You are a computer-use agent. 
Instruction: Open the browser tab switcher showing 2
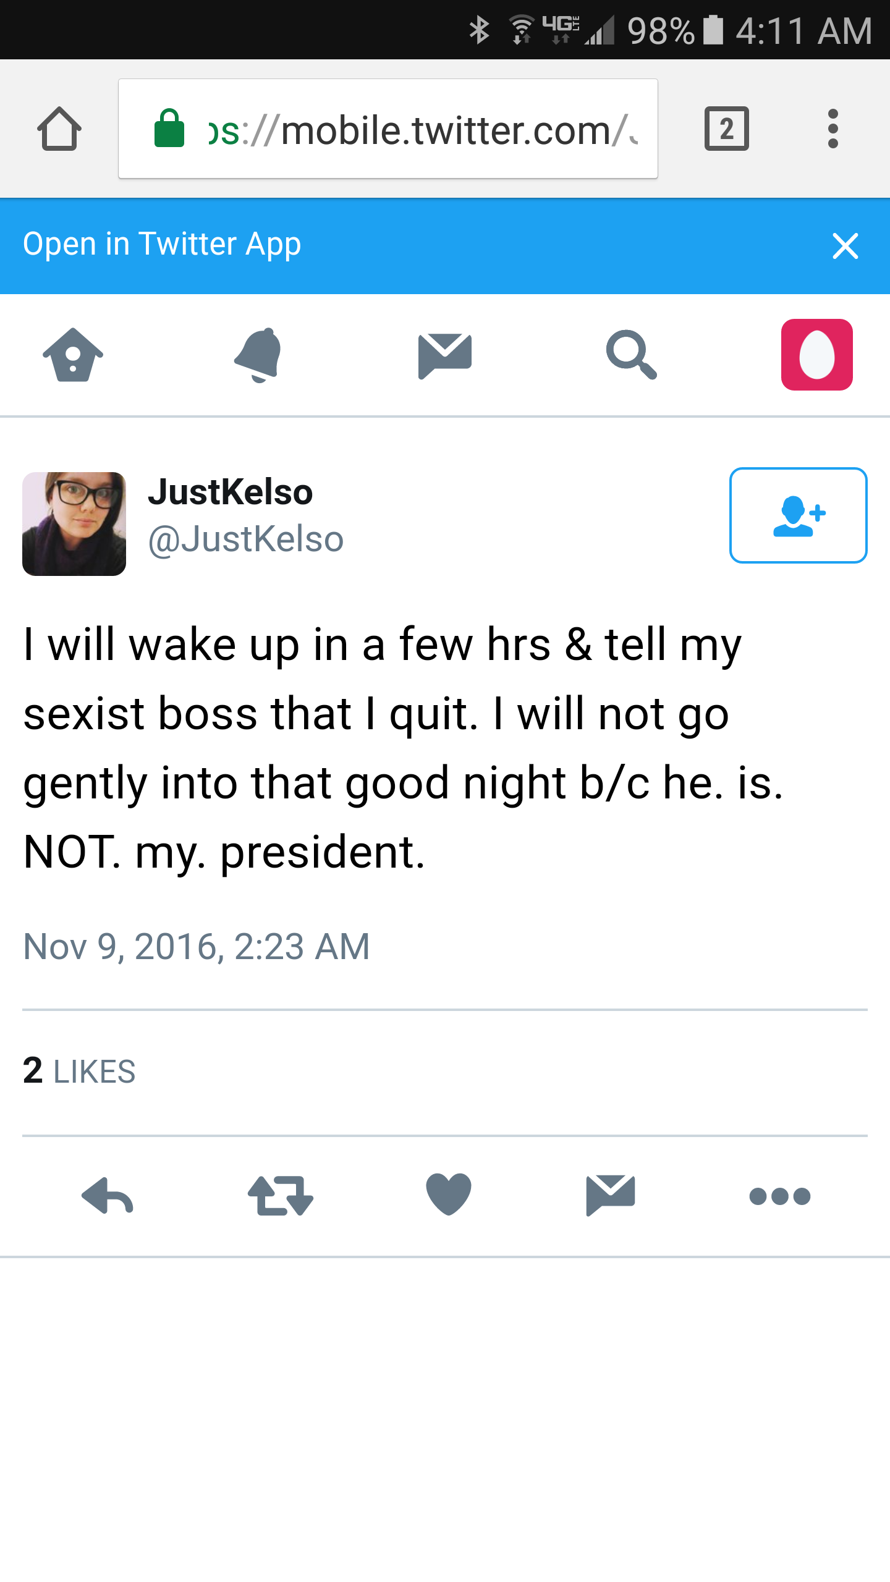point(726,129)
